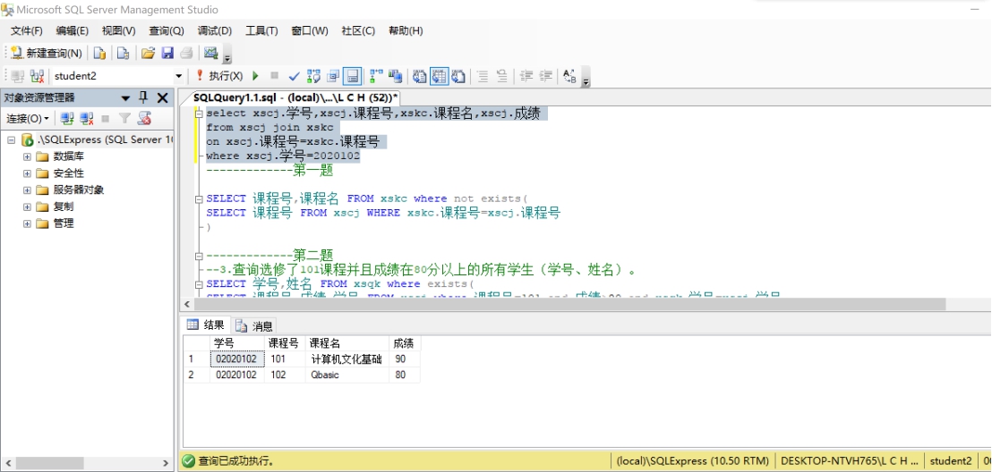Start debugging with the green play icon
The height and width of the screenshot is (472, 992).
(255, 77)
